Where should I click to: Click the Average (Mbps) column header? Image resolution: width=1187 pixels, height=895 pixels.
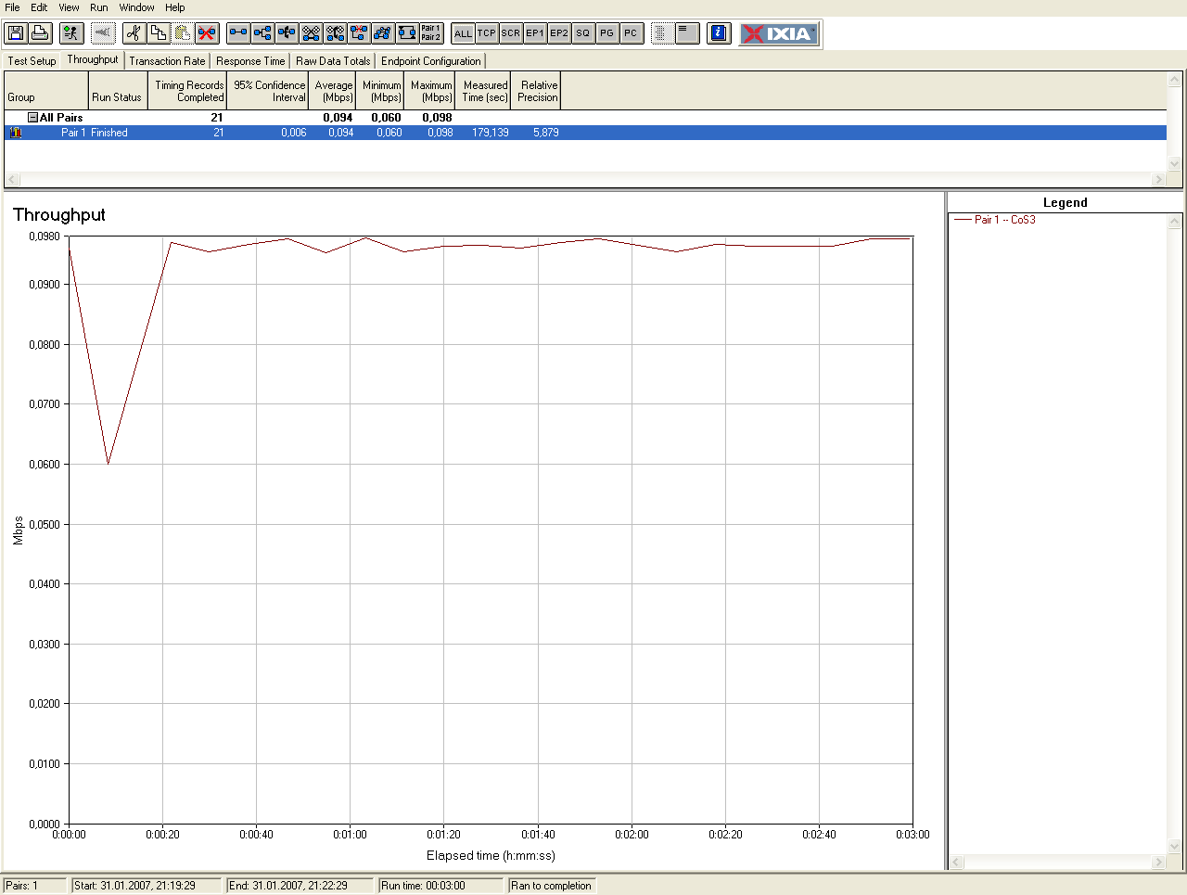coord(332,91)
